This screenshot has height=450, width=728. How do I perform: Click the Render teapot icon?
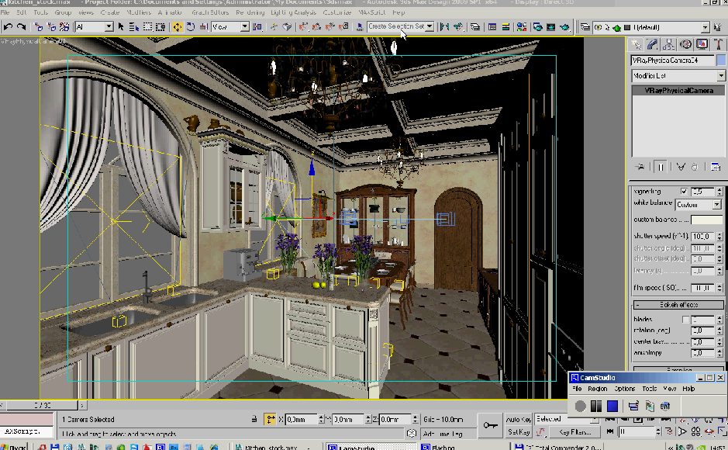point(564,27)
